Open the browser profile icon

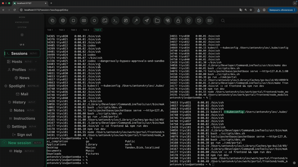264,10
